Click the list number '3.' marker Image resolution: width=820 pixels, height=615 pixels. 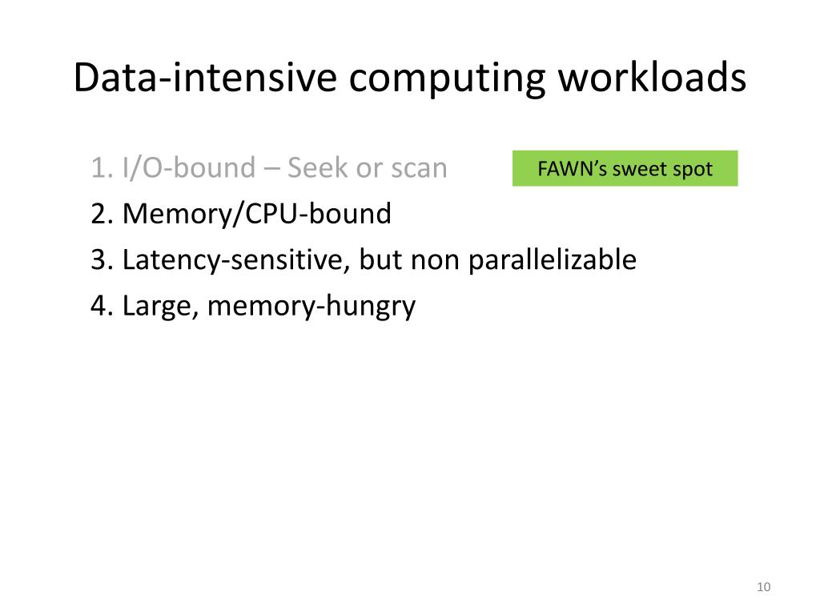102,260
